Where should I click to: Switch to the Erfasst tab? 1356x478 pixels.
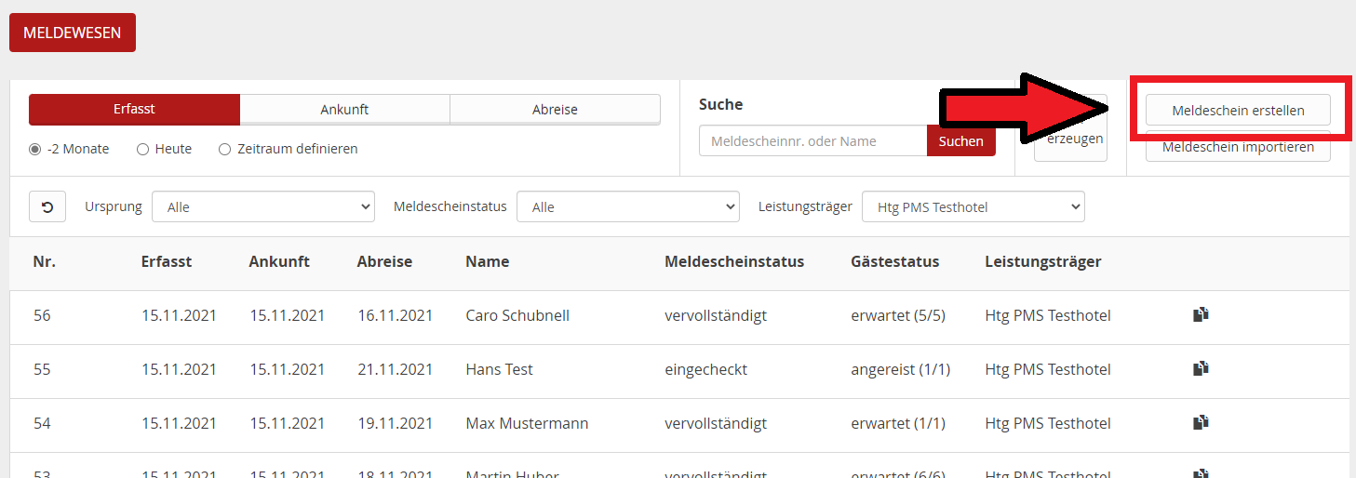pos(134,109)
